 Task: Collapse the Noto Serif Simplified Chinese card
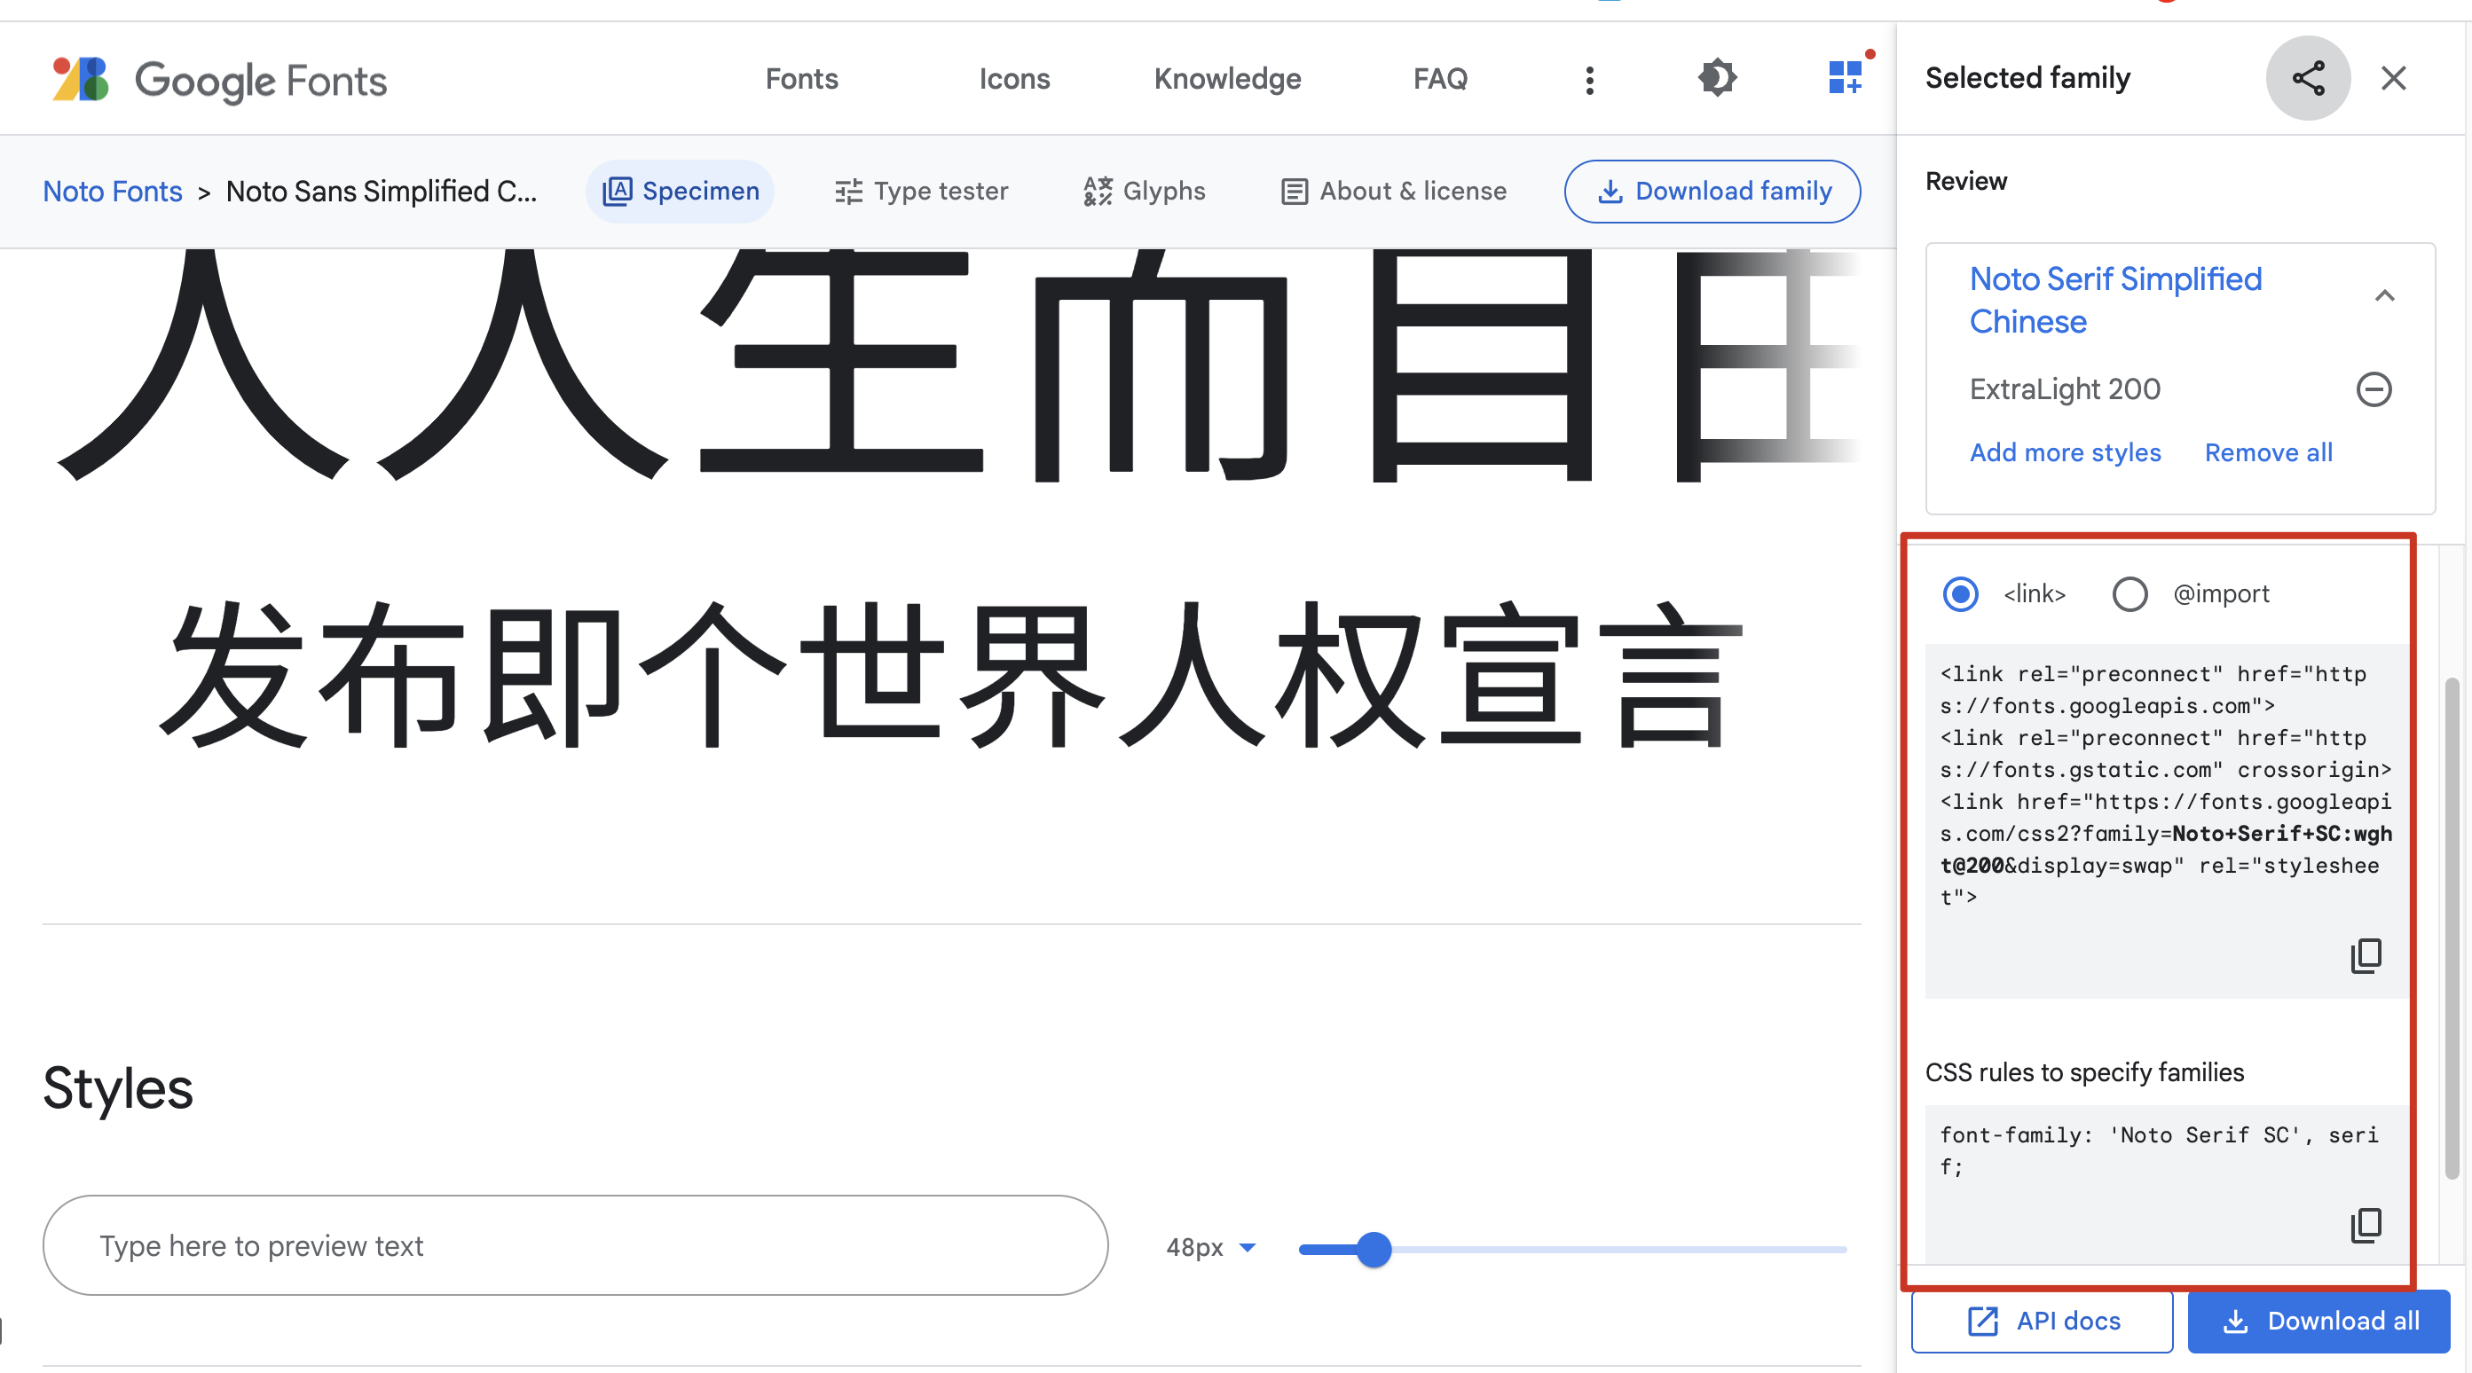(x=2386, y=295)
